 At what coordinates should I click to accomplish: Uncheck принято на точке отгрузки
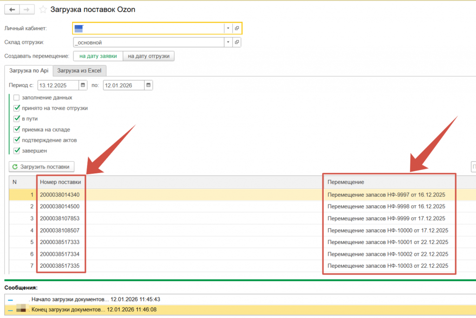click(x=17, y=108)
